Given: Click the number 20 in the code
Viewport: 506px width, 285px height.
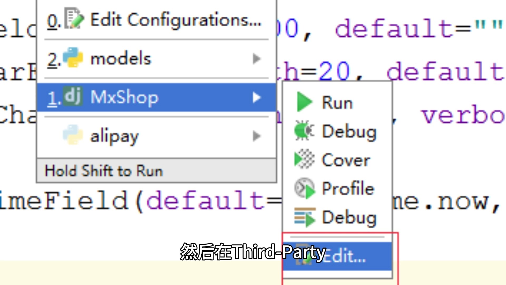Looking at the screenshot, I should click(x=334, y=71).
